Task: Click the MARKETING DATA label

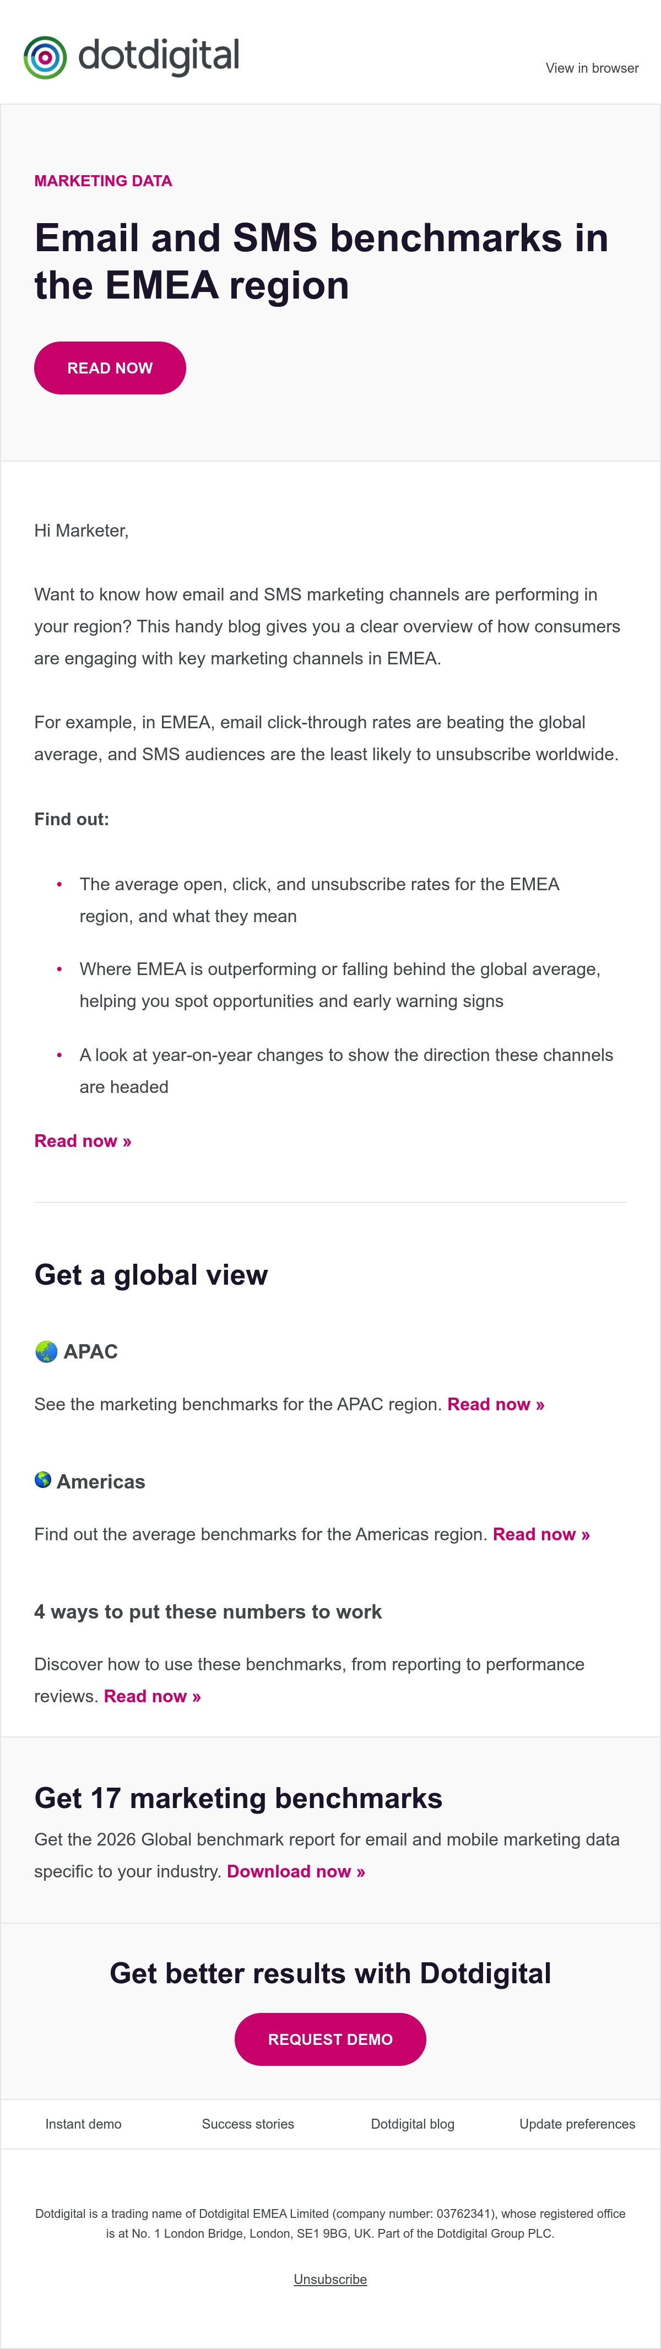Action: (103, 181)
